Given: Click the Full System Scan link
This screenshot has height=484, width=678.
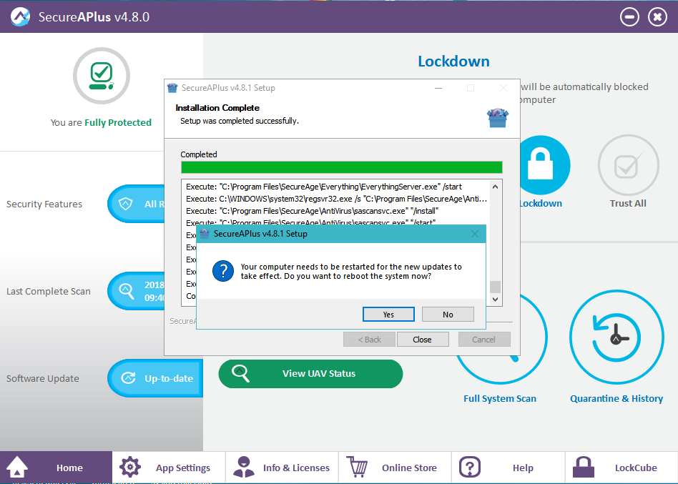Looking at the screenshot, I should (x=500, y=398).
